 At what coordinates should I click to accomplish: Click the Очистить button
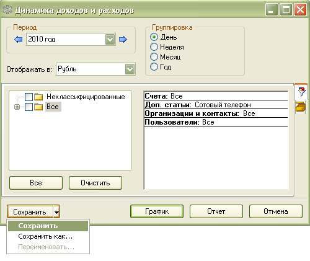[x=95, y=183]
